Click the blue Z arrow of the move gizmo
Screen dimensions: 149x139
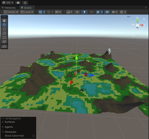pyautogui.click(x=93, y=75)
